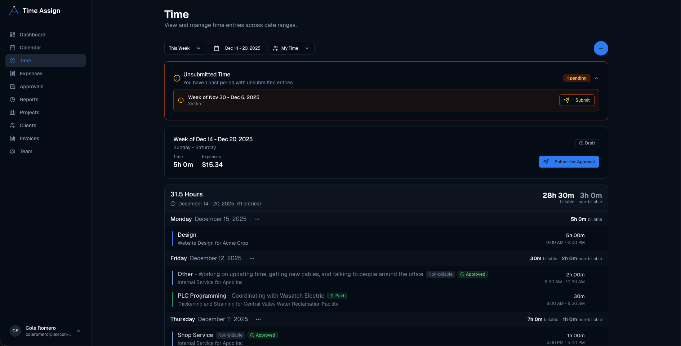Click the Time Assign logo icon

(14, 11)
